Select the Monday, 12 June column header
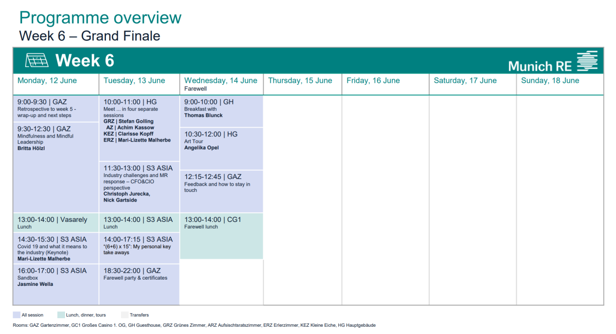 [47, 81]
